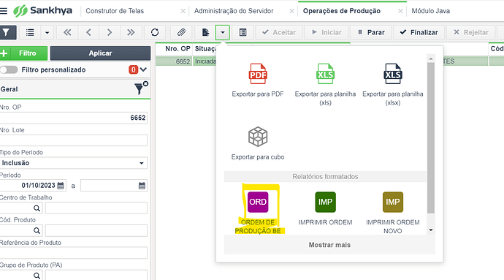Open the calendar picker for the Período start date
504x280 pixels.
61,186
